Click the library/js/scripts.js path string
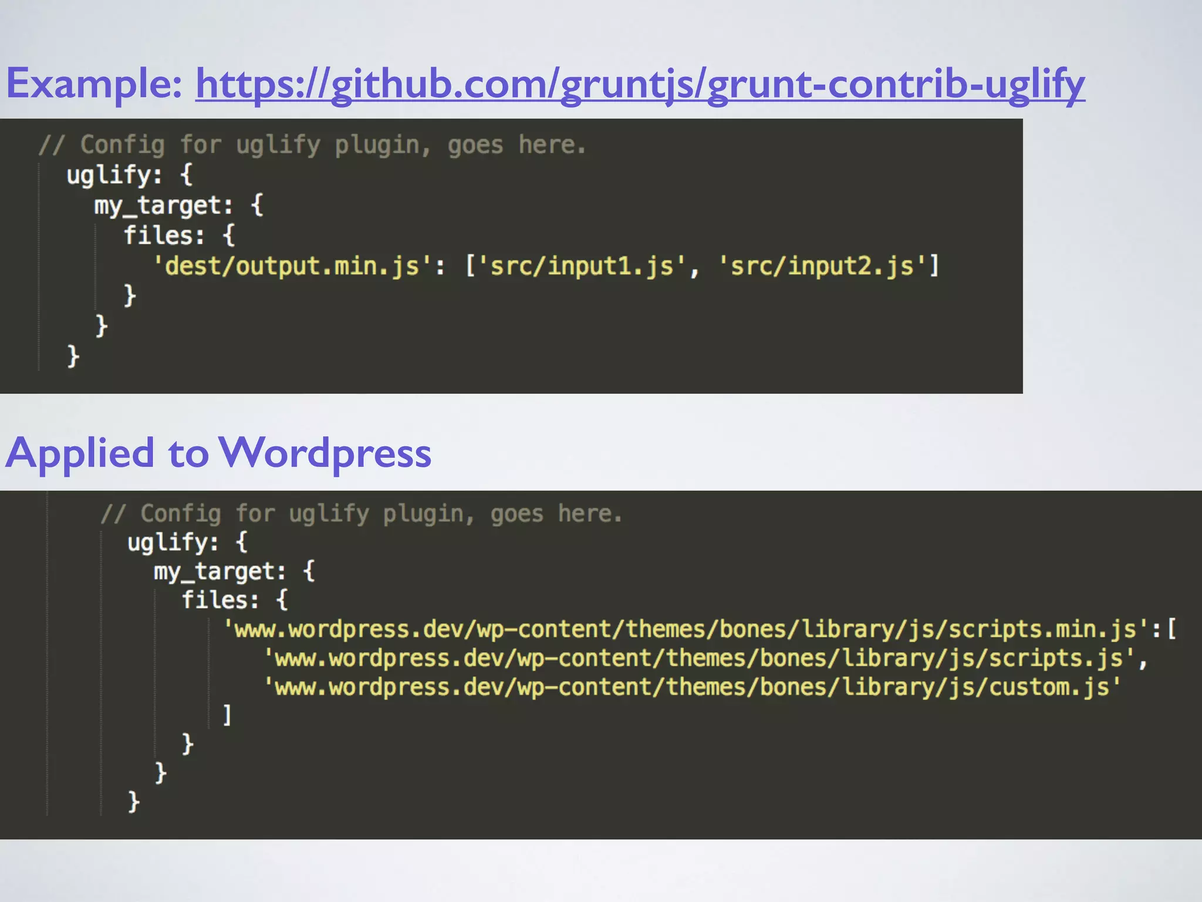 [x=699, y=658]
